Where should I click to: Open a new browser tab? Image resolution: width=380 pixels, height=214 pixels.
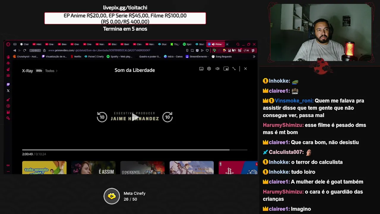pos(227,44)
